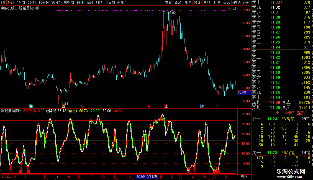Click the 趋势线 57.43 indicator value
Image resolution: width=313 pixels, height=180 pixels.
pos(56,111)
